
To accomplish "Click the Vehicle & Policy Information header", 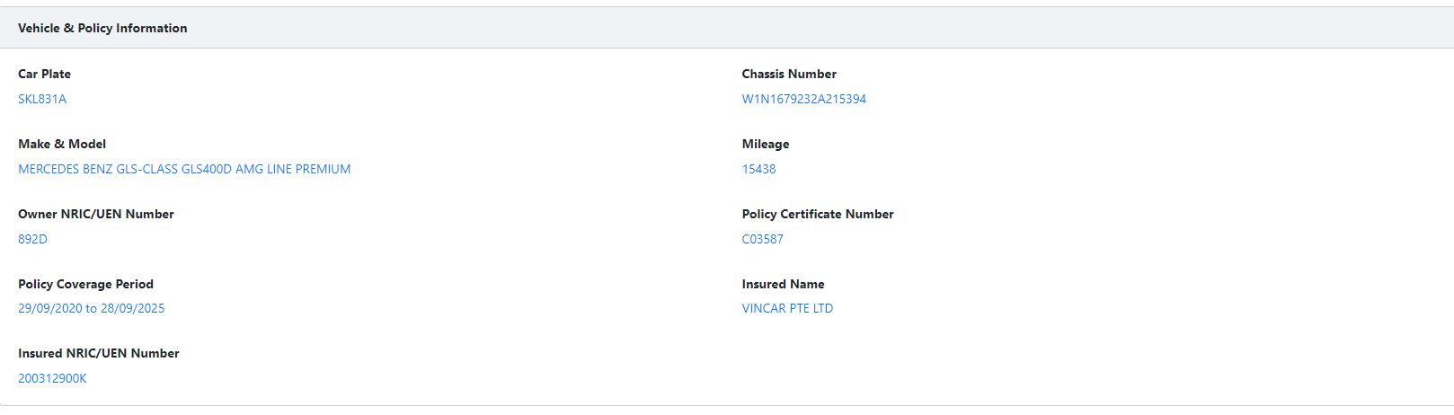I will coord(102,28).
